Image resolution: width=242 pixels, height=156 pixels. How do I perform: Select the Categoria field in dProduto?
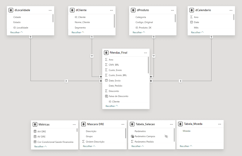tap(141, 17)
